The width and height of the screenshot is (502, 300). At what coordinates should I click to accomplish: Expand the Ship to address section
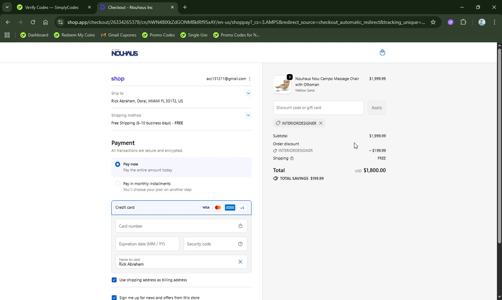click(248, 93)
